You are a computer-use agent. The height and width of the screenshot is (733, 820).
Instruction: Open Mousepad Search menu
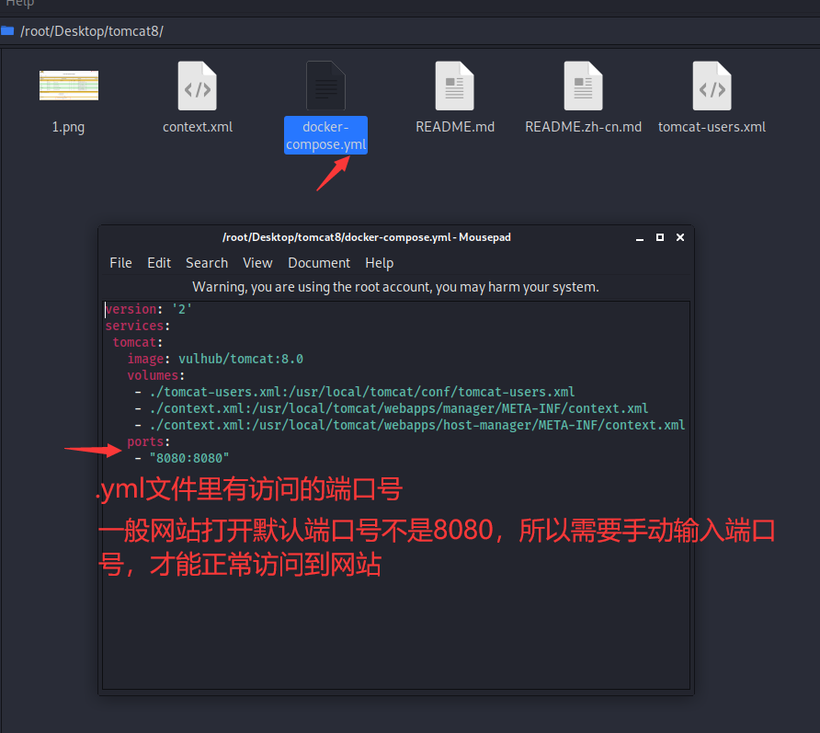tap(207, 263)
